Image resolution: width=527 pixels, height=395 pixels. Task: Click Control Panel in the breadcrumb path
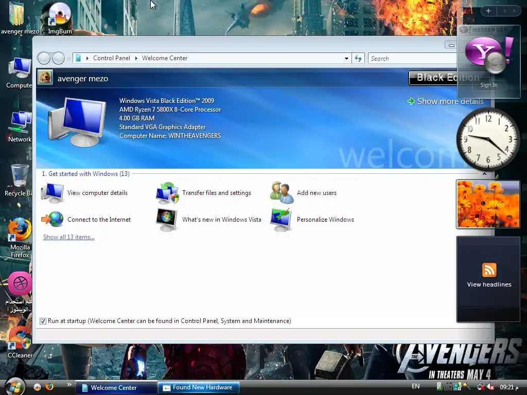click(x=112, y=58)
